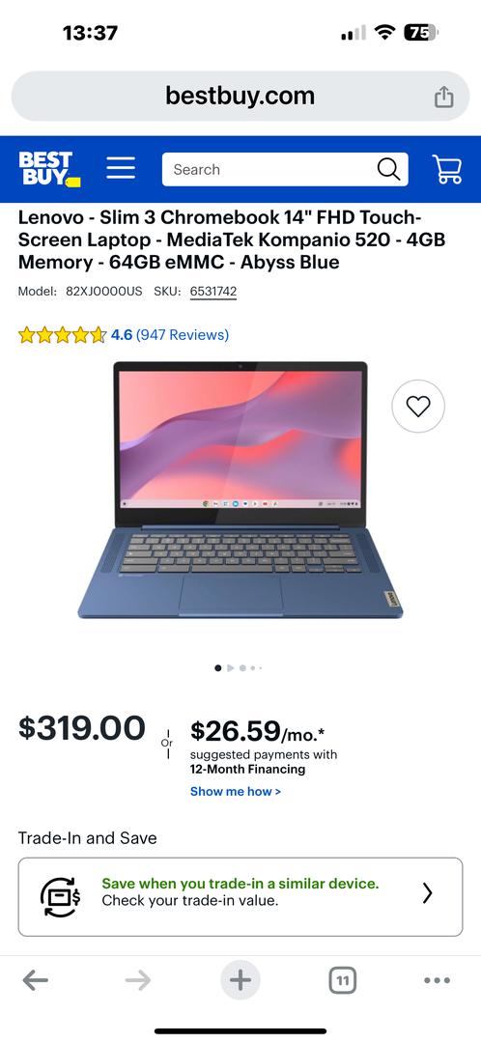Click the Show me how financing link
The width and height of the screenshot is (481, 1043).
[x=236, y=792]
